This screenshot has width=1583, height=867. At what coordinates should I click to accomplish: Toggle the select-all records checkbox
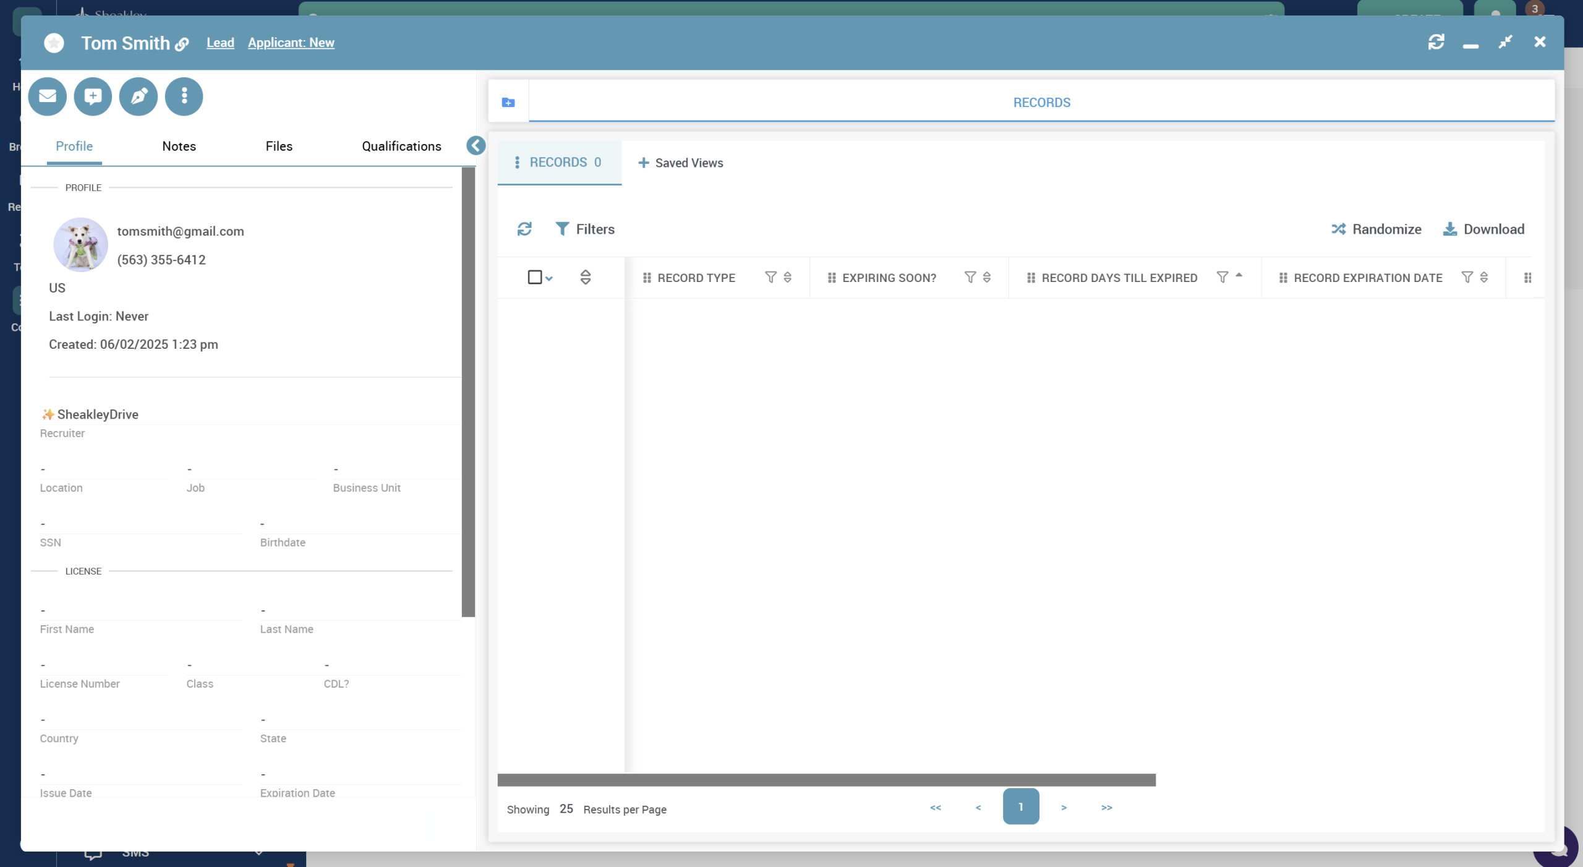pyautogui.click(x=535, y=278)
